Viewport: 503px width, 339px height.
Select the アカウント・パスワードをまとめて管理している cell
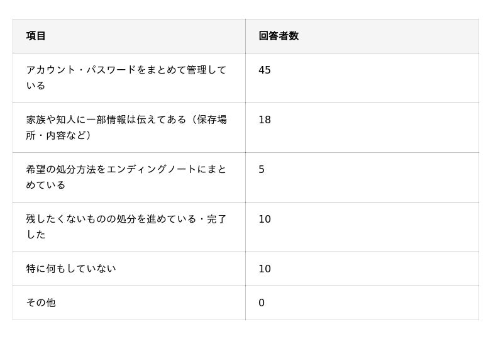[126, 77]
